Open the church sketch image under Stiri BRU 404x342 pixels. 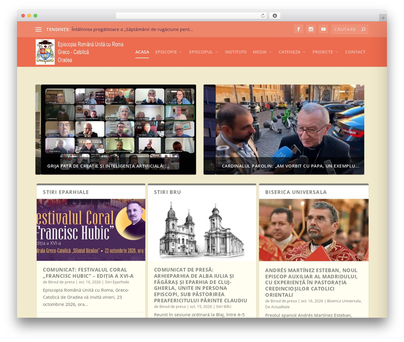click(x=202, y=230)
